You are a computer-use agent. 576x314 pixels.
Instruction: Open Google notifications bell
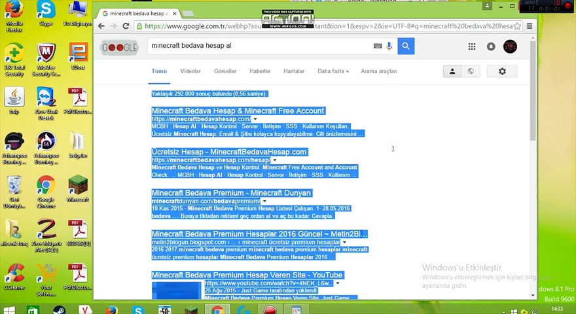click(x=491, y=46)
